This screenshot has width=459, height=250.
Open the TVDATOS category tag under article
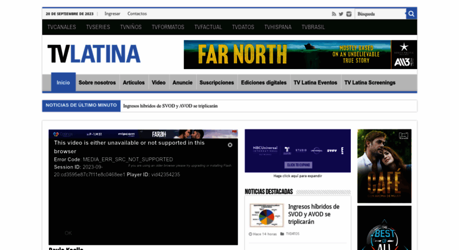pos(292,233)
